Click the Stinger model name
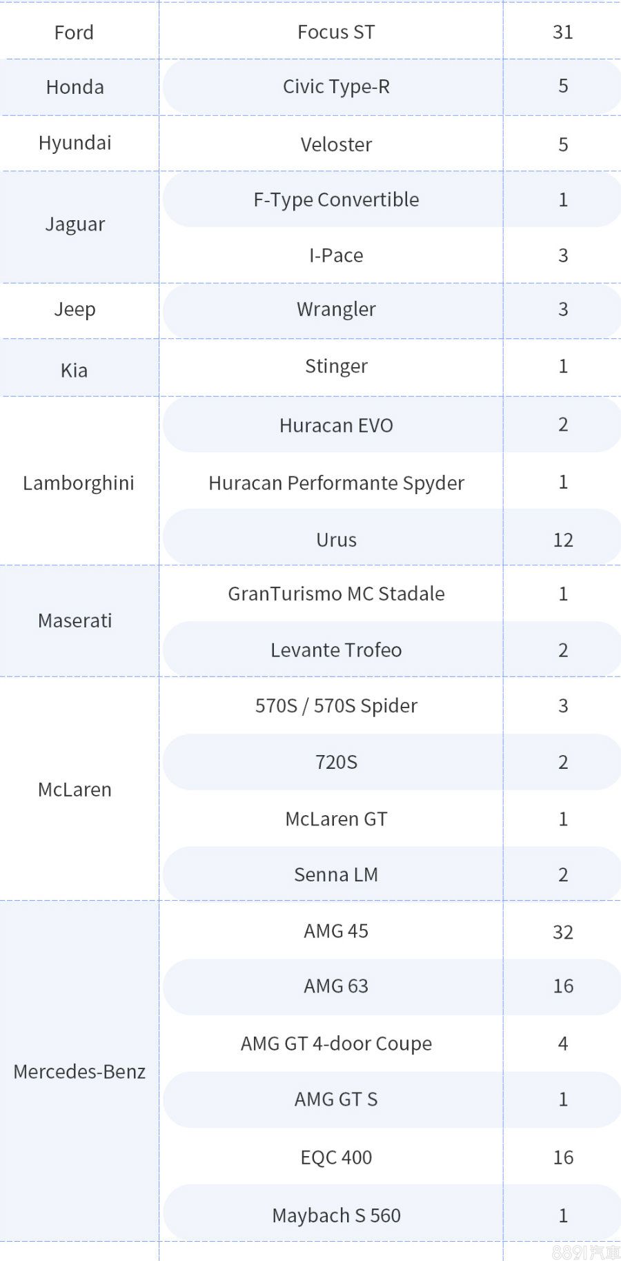Screen dimensions: 621x1261 pos(336,366)
